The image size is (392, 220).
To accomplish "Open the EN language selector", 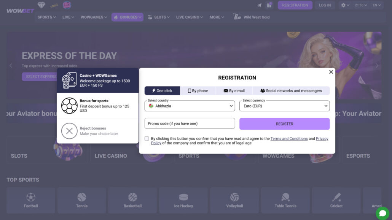I will click(x=377, y=5).
